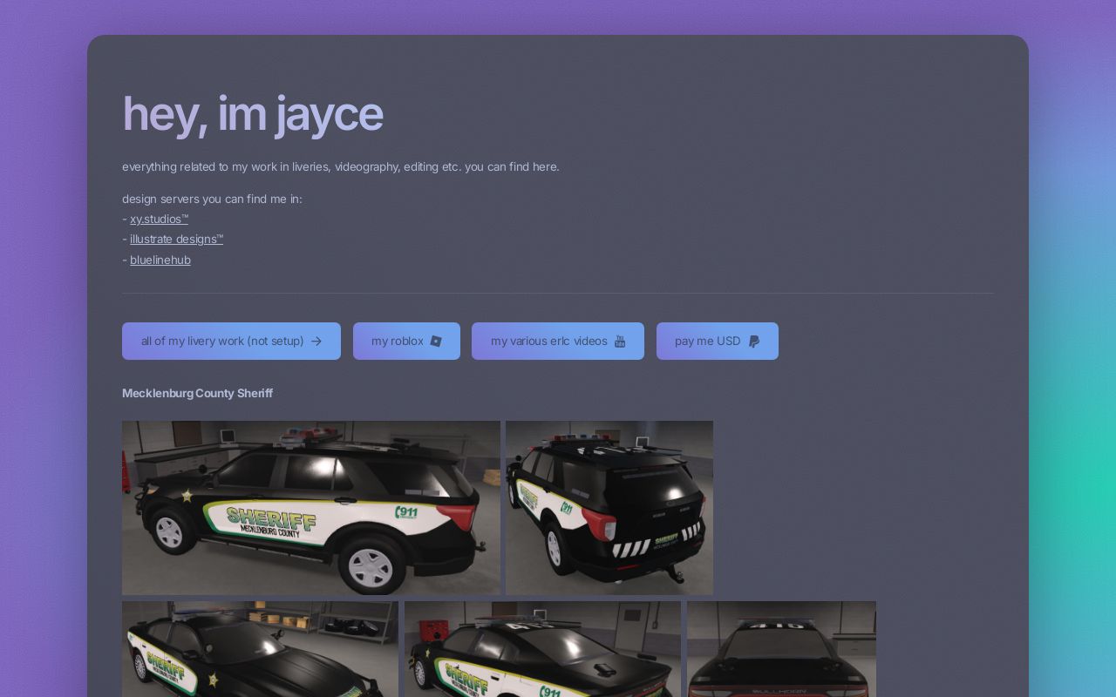Click the all of my livery work button
This screenshot has height=697, width=1116.
click(231, 341)
